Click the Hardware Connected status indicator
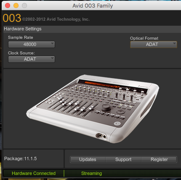The image size is (181, 180). pos(34,173)
